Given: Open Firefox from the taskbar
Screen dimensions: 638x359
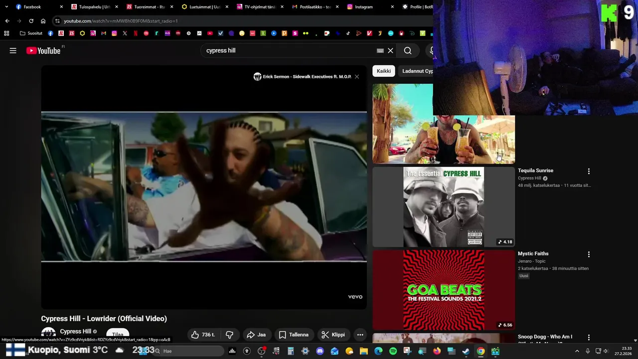Looking at the screenshot, I should point(437,351).
